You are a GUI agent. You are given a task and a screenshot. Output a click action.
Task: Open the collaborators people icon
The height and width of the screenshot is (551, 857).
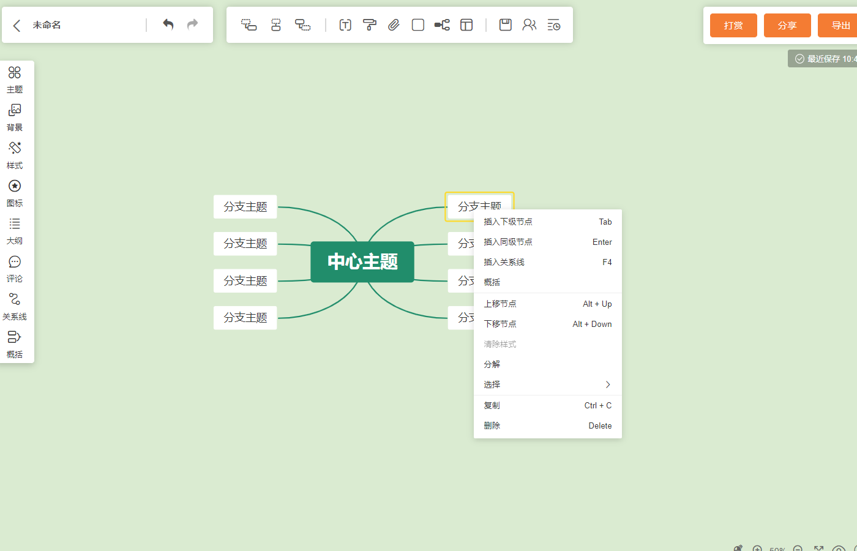tap(530, 25)
